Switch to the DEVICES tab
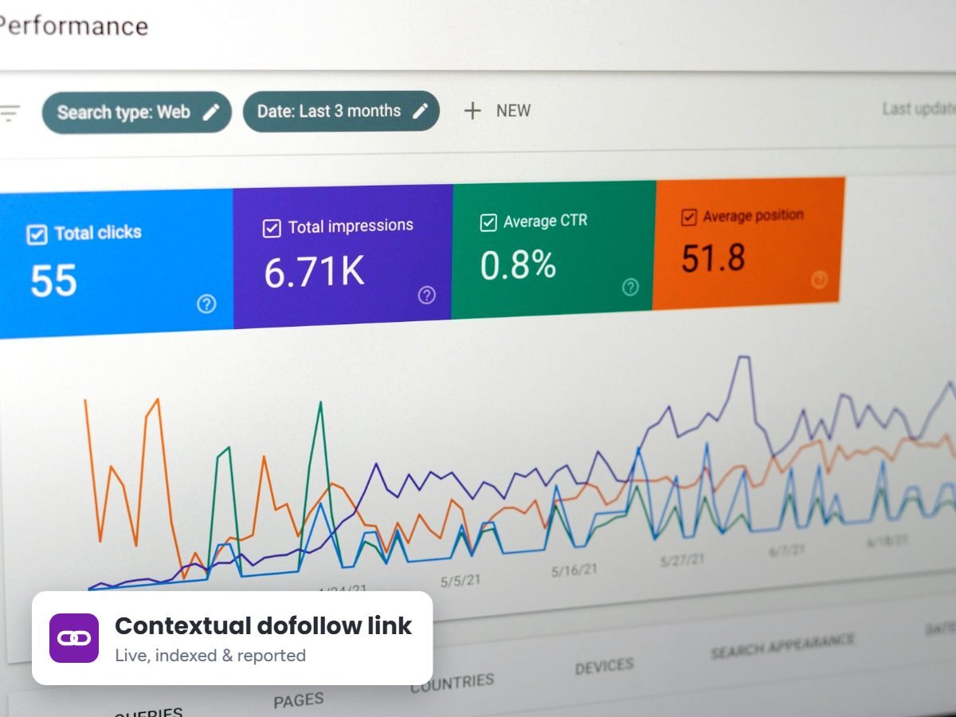956x717 pixels. click(605, 666)
